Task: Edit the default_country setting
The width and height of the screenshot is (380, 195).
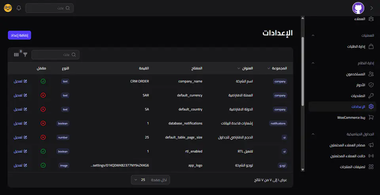Action: click(20, 109)
